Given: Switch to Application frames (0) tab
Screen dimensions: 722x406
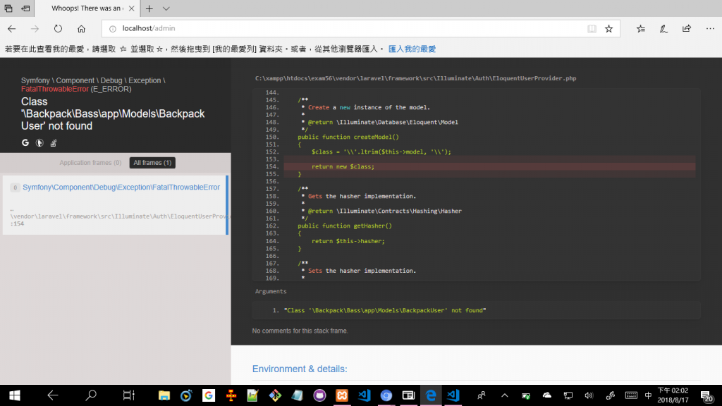Looking at the screenshot, I should point(90,163).
